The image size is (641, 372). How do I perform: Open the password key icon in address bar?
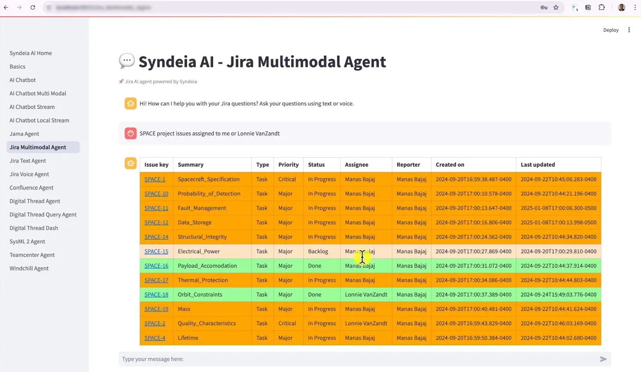(544, 8)
